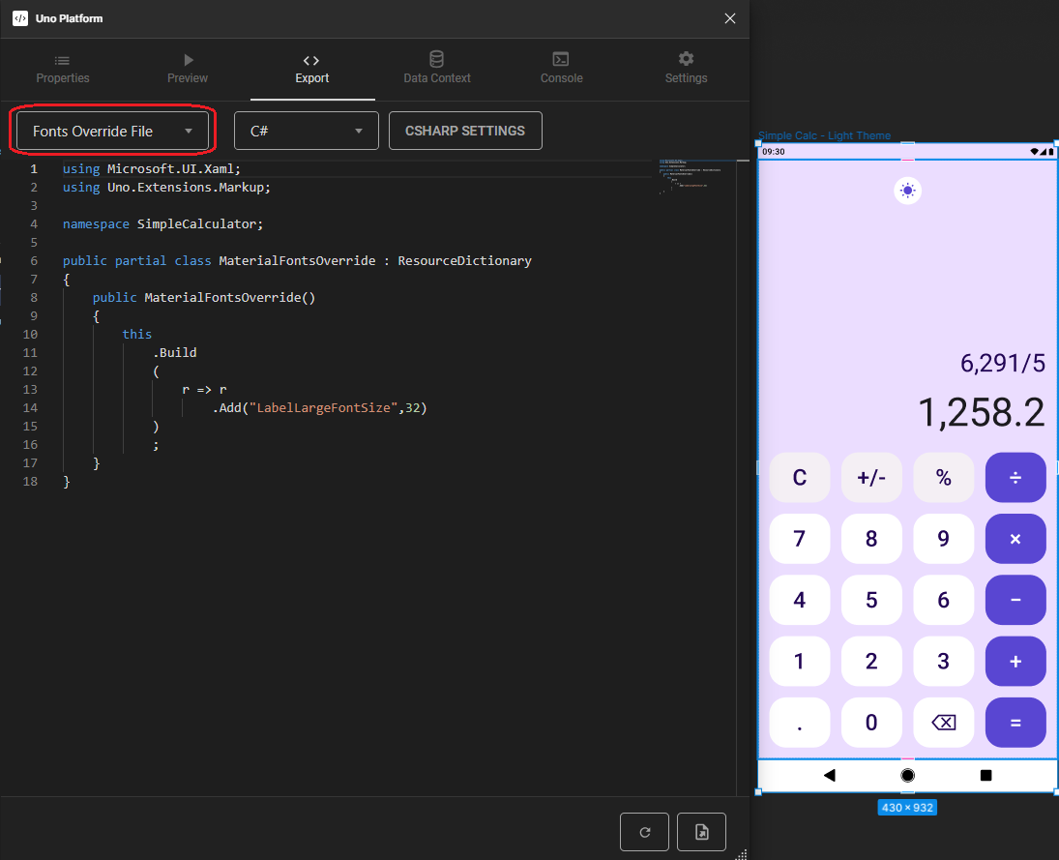Open the Fonts Override File dropdown
Image resolution: width=1059 pixels, height=860 pixels.
(112, 130)
